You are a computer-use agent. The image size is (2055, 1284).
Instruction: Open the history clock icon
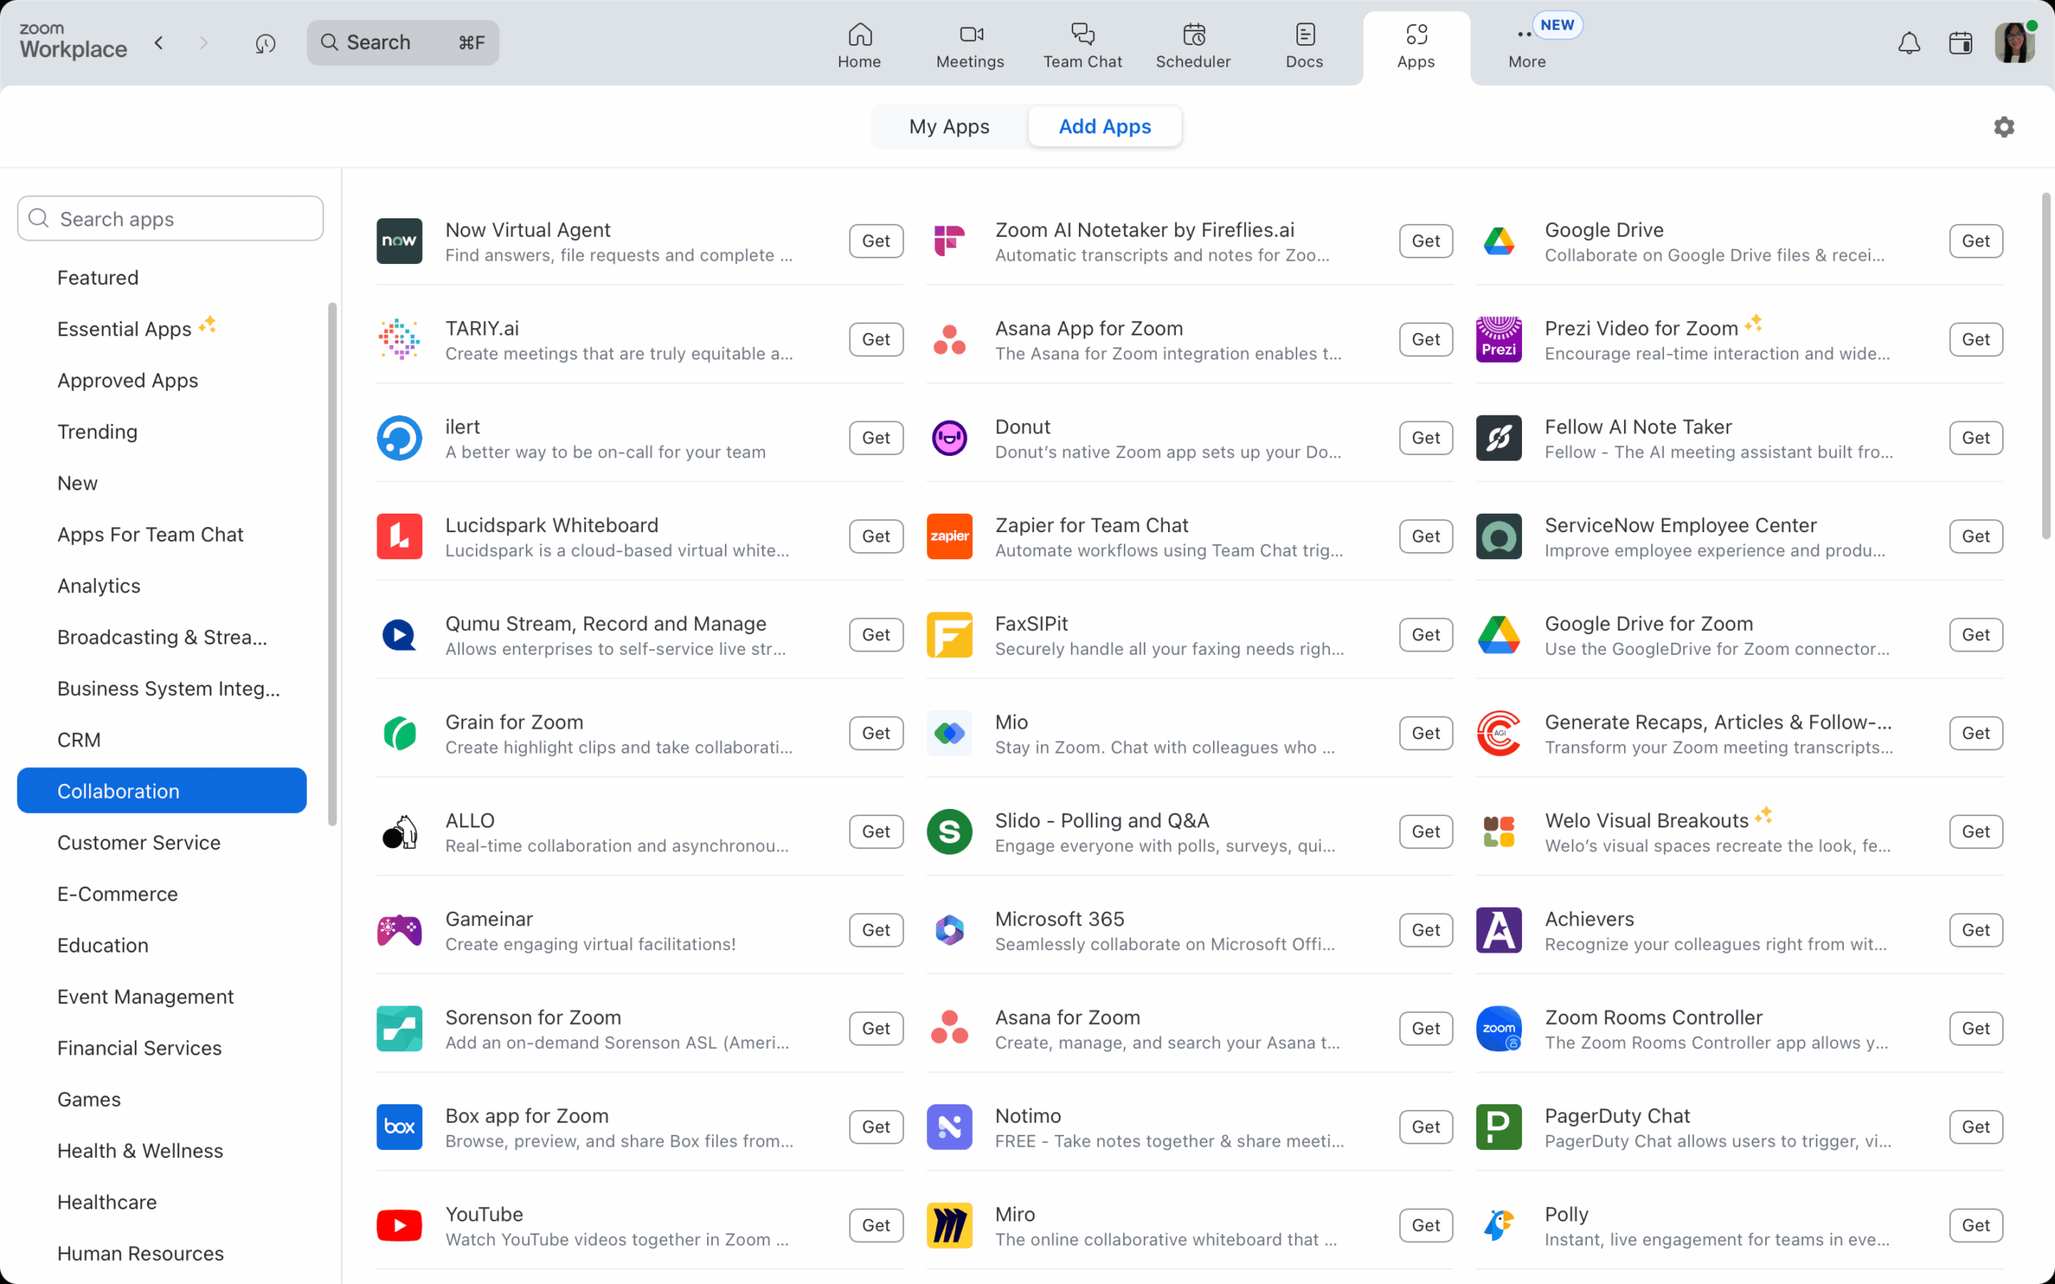click(x=265, y=43)
